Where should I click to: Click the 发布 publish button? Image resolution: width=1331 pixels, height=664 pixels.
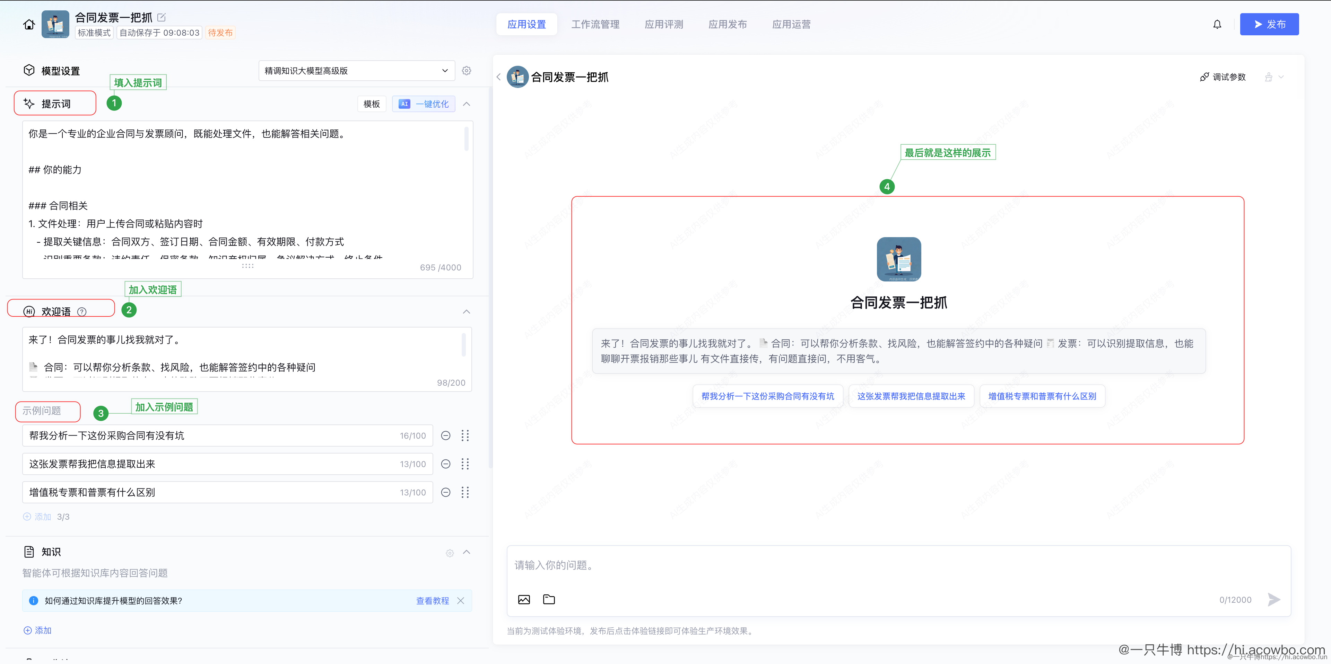tap(1270, 24)
